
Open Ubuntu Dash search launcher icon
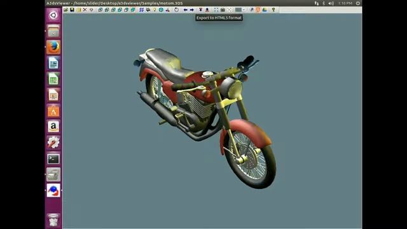(x=53, y=15)
